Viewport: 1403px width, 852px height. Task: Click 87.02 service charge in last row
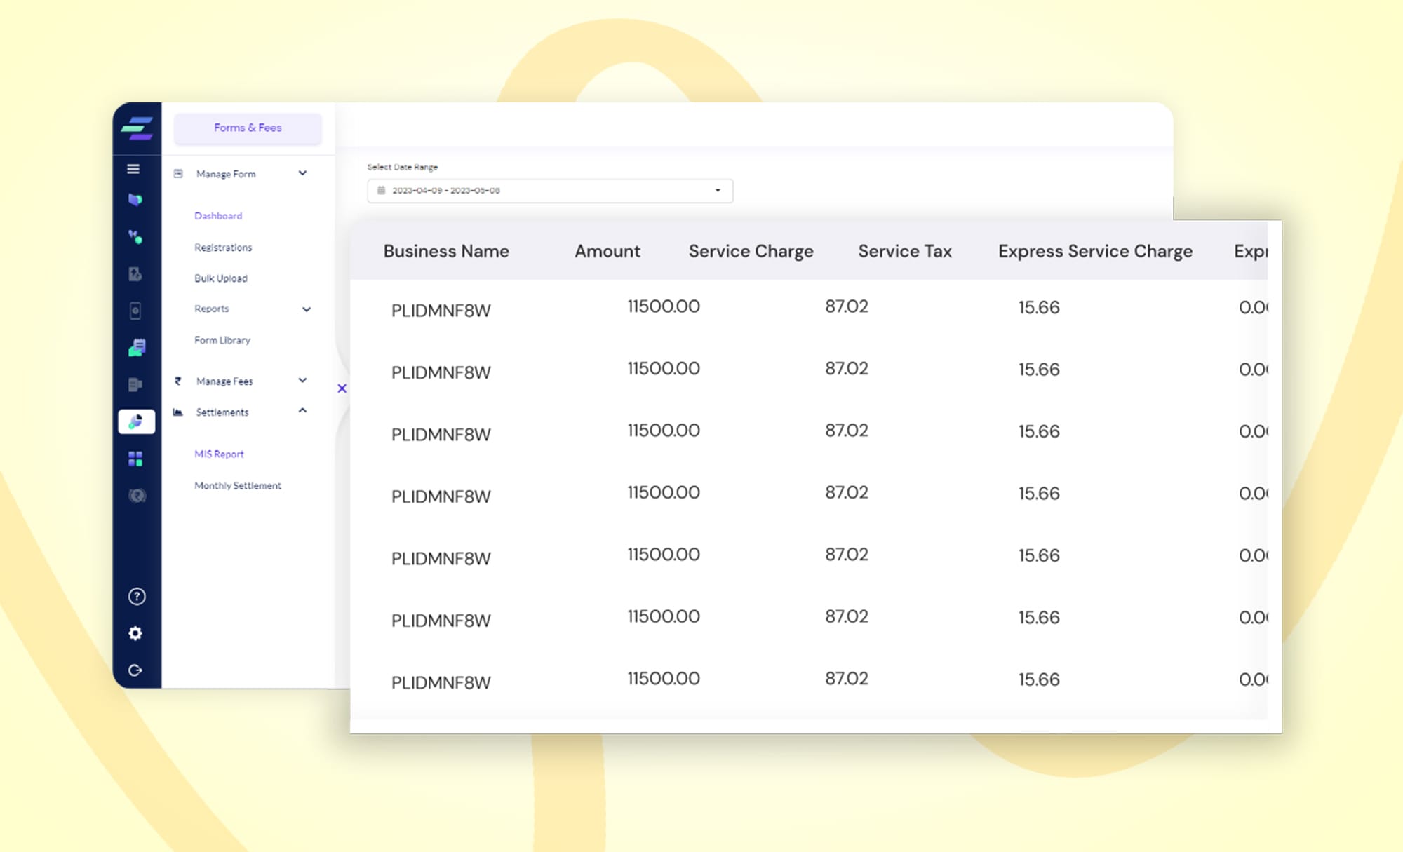[x=847, y=678]
